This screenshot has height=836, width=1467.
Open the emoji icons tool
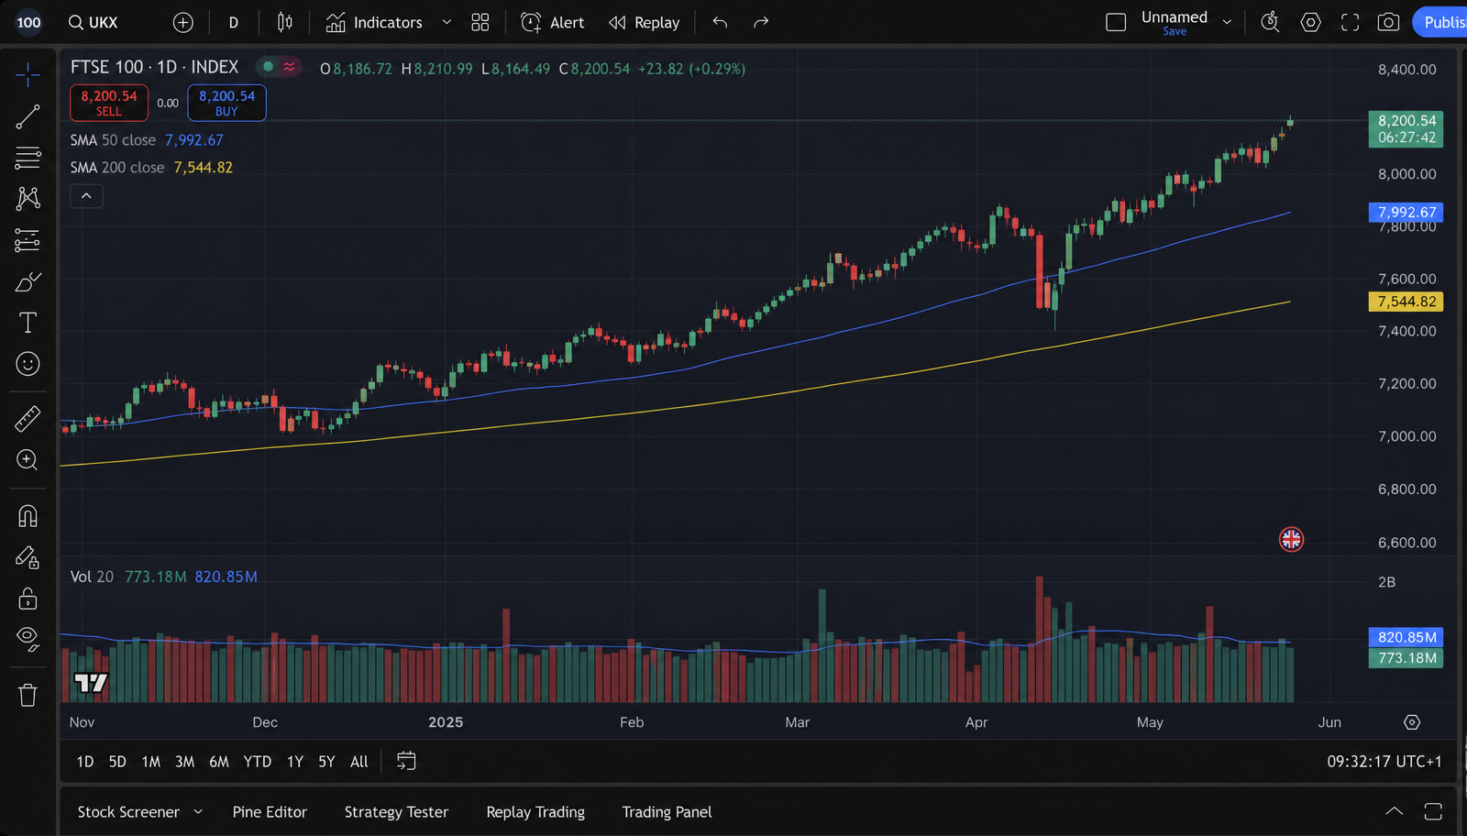tap(28, 364)
